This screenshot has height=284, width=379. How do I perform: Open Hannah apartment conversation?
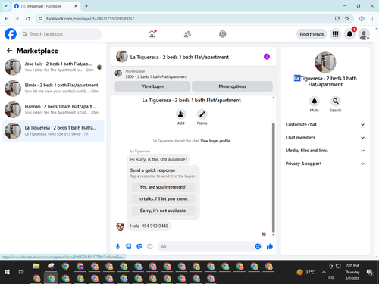coord(53,110)
